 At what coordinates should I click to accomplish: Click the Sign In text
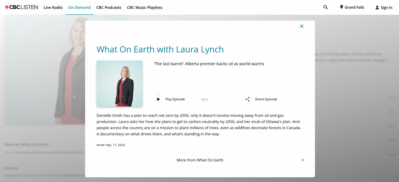coord(386,7)
